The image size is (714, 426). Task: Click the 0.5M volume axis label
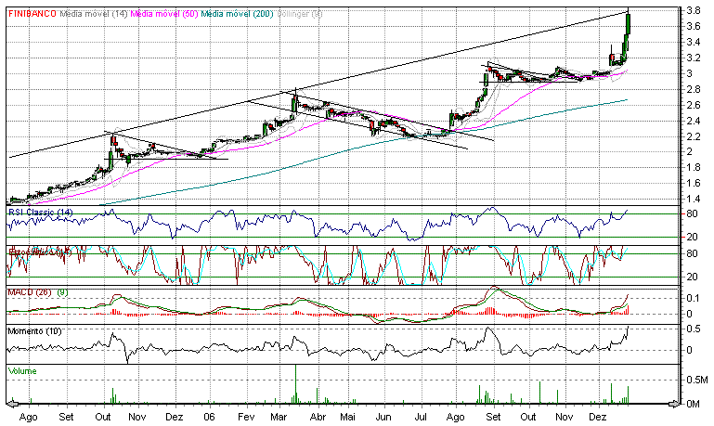pyautogui.click(x=697, y=380)
